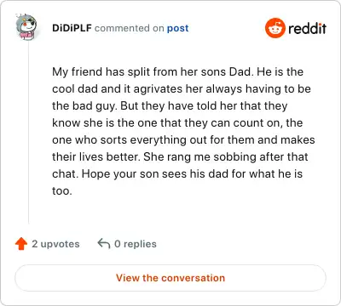Open the DiDiPLF username profile link
This screenshot has width=341, height=306.
click(x=72, y=28)
